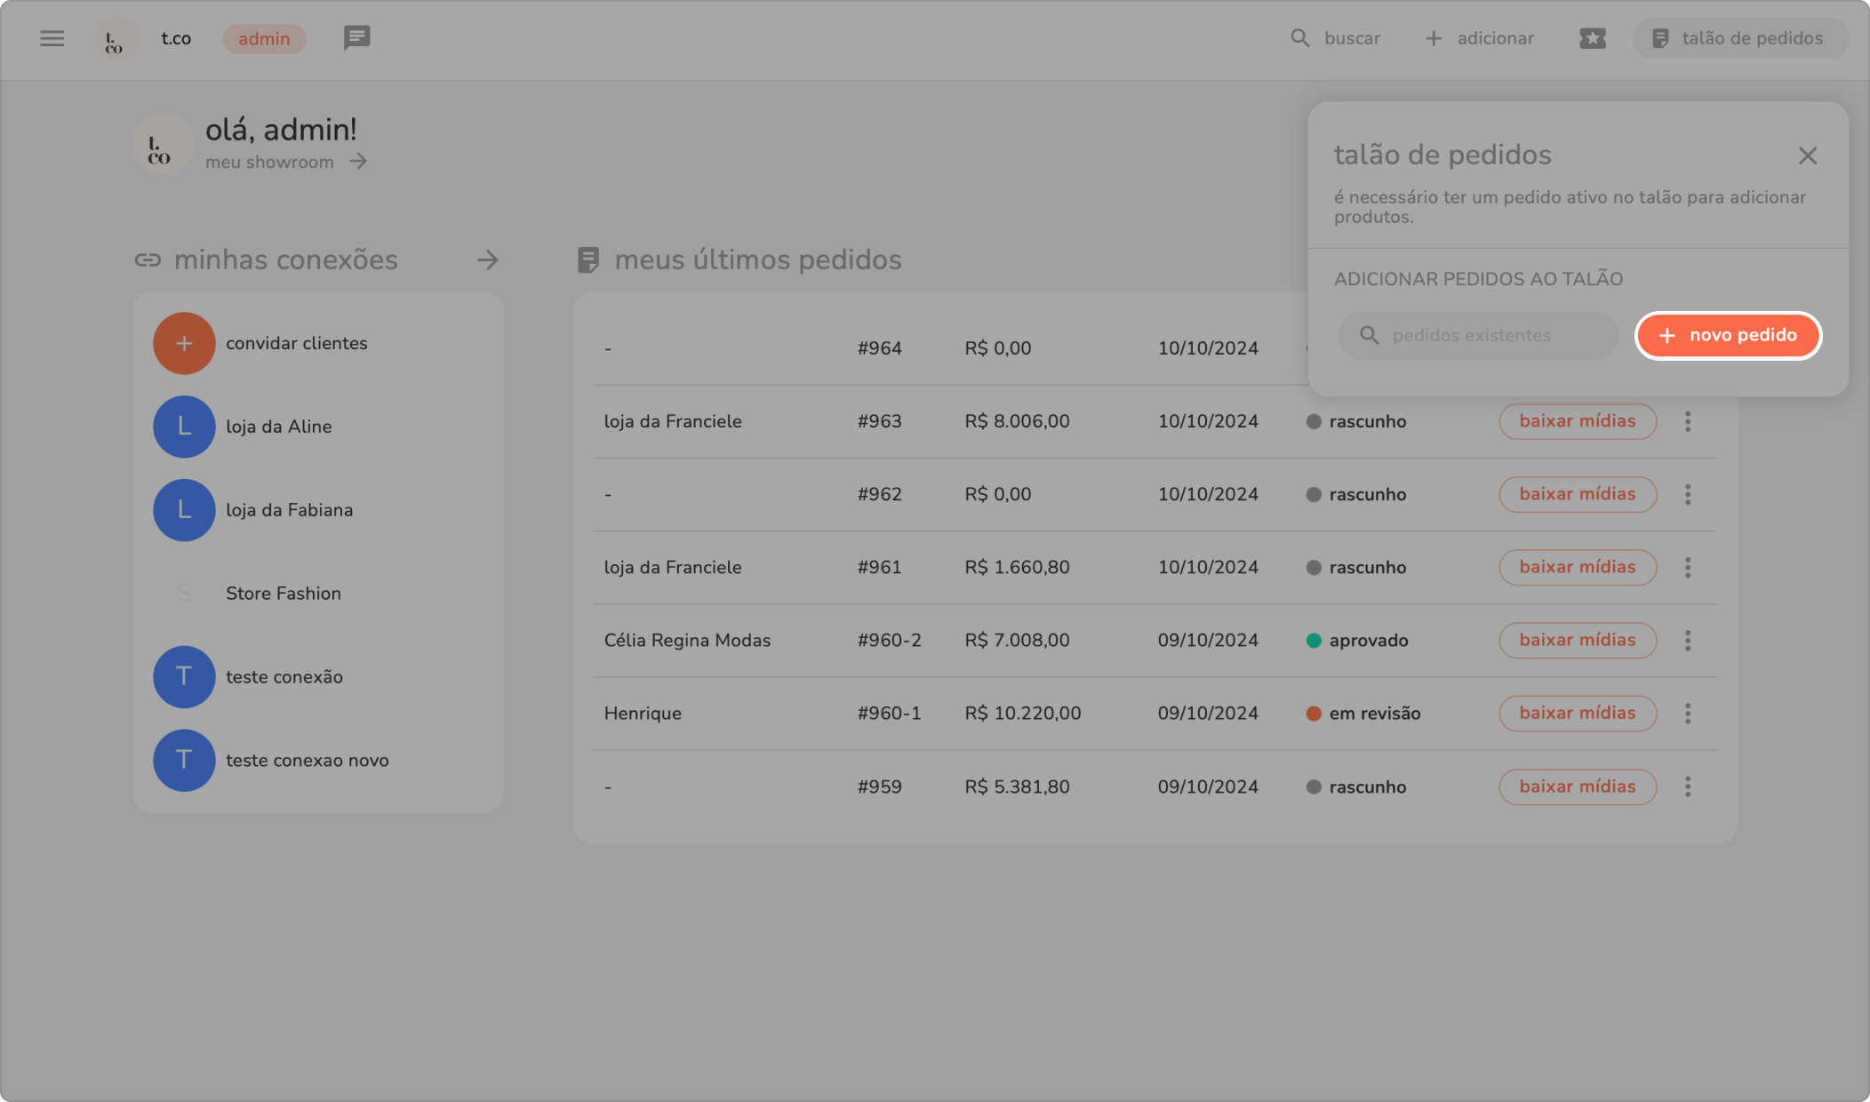The image size is (1870, 1102).
Task: Click the buscar search icon
Action: tap(1300, 38)
